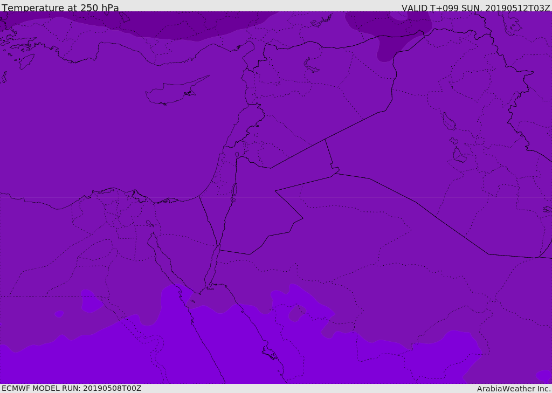Click the island of Cyprus
This screenshot has width=552, height=393.
tap(177, 91)
